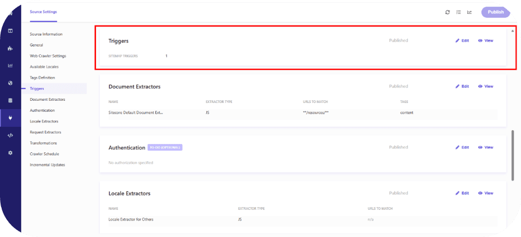Click the refresh icon in top toolbar

click(x=448, y=12)
